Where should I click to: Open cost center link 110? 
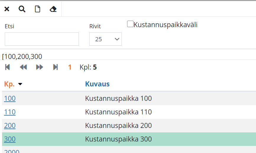[x=10, y=112]
